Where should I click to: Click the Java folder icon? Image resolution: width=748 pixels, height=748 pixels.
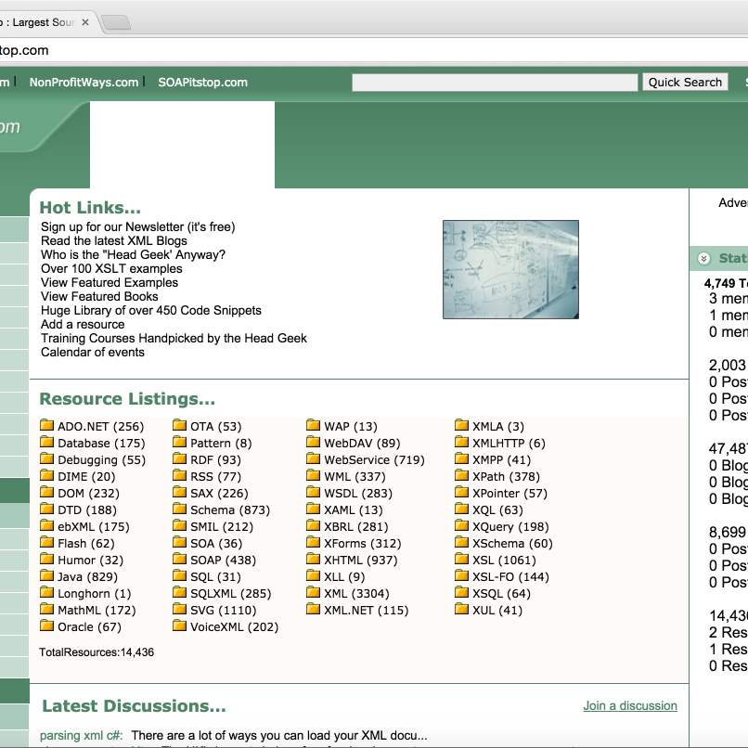point(46,574)
